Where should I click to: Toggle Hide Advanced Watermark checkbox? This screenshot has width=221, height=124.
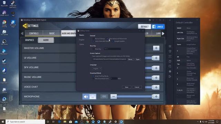click(x=107, y=39)
